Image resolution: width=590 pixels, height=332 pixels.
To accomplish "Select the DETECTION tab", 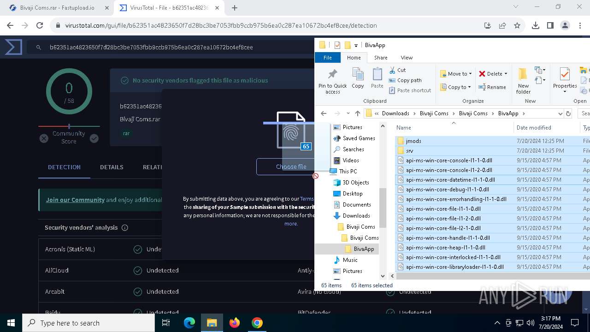I will pos(64,167).
